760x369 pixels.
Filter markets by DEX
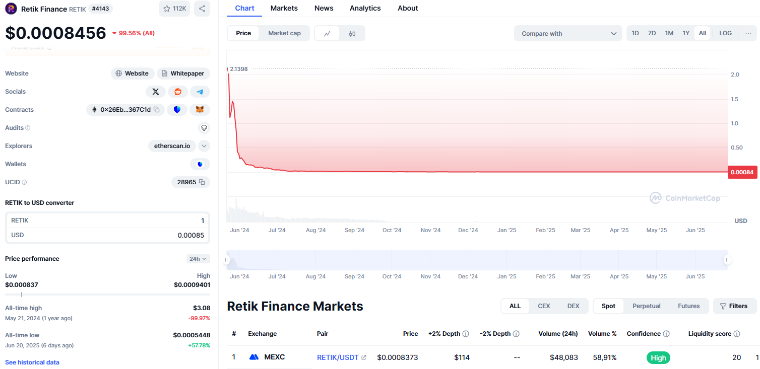click(573, 306)
